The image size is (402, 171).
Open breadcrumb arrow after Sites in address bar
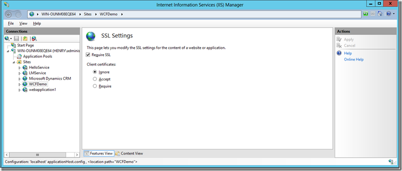pos(96,14)
